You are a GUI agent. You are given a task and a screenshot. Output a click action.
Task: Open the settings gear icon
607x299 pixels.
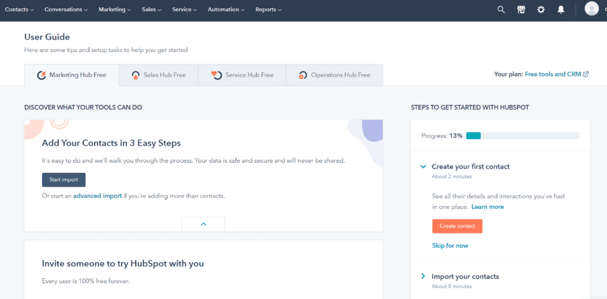541,9
